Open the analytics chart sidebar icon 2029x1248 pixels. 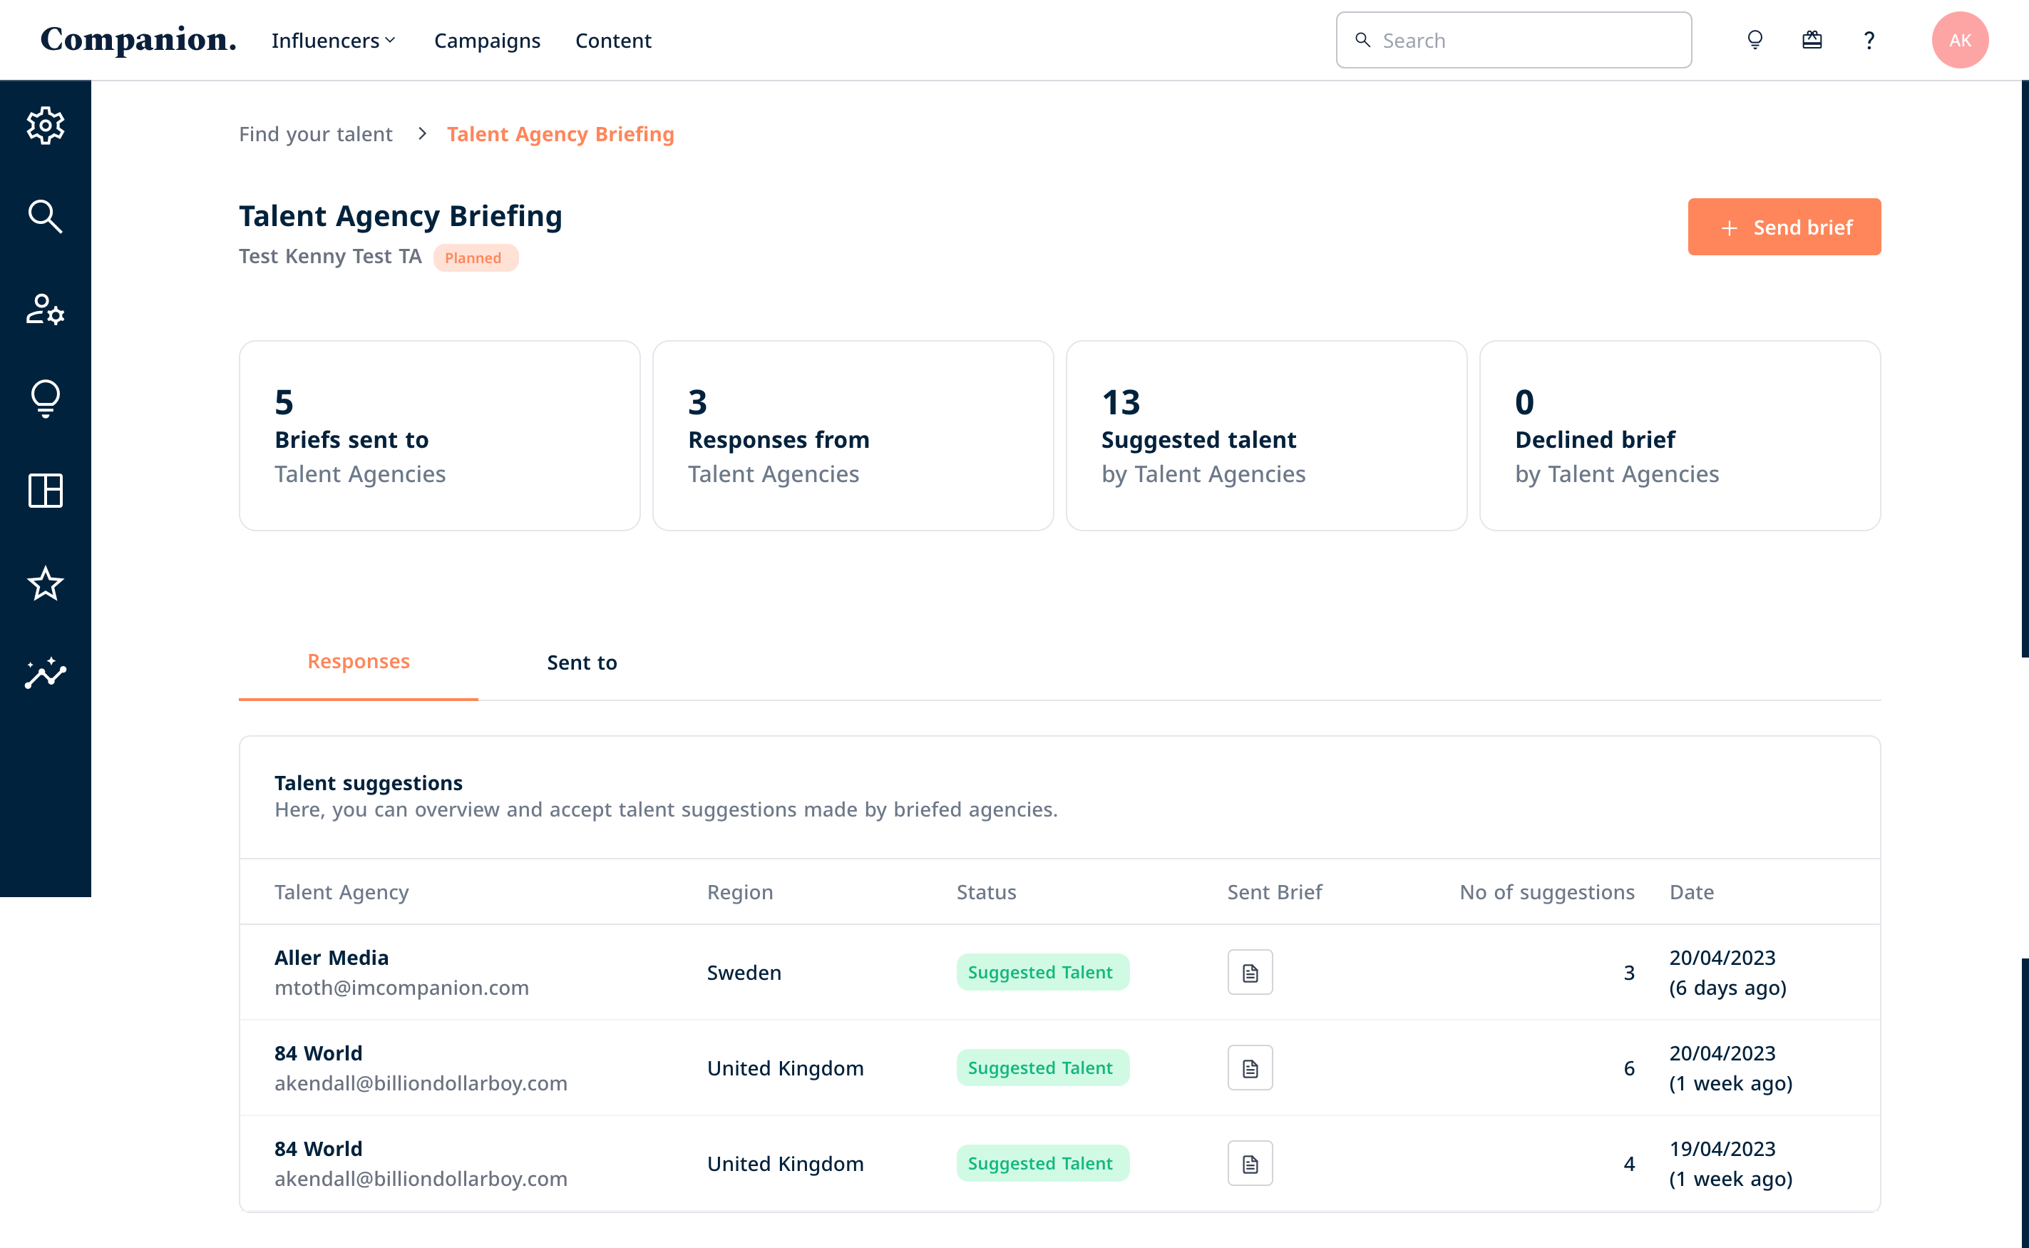pos(46,673)
